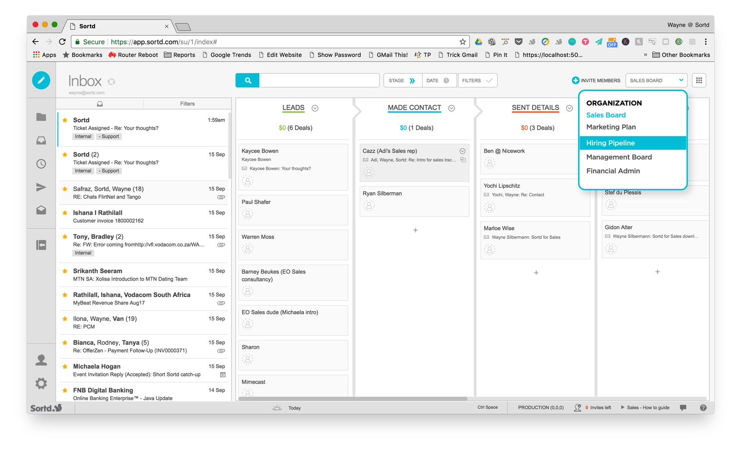Toggle the FILTERS checkmark button
741x452 pixels.
click(x=477, y=81)
